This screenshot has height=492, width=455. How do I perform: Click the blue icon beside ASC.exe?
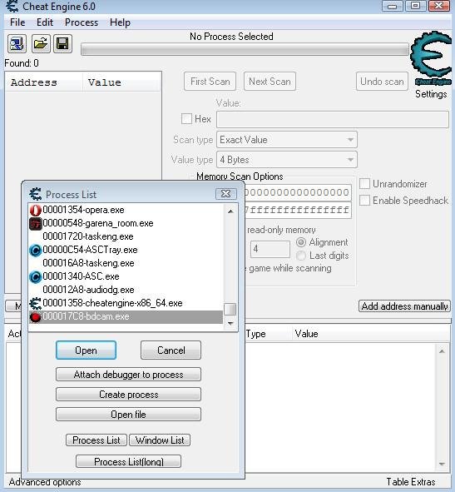[36, 276]
